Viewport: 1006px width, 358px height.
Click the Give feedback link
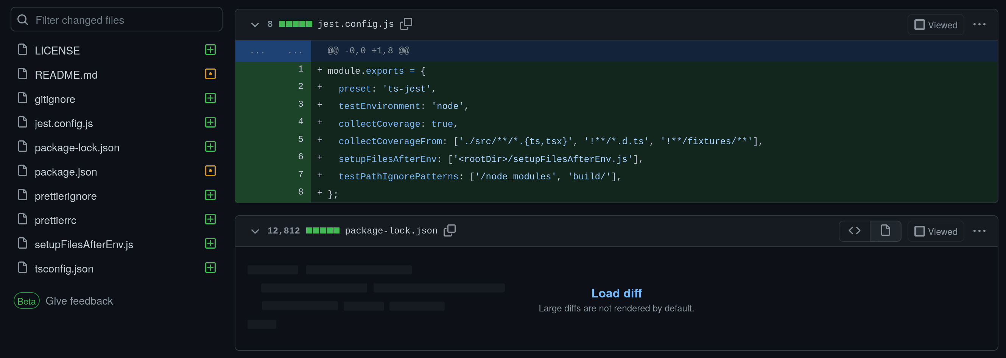point(79,301)
